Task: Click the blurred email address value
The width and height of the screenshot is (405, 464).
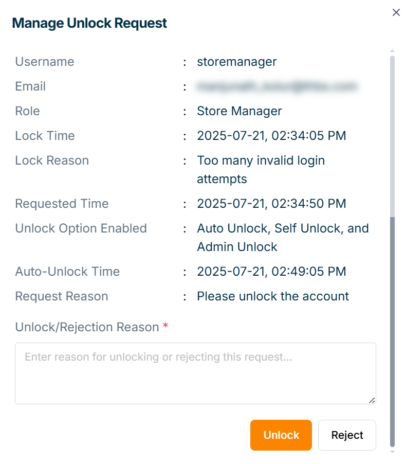Action: point(277,86)
